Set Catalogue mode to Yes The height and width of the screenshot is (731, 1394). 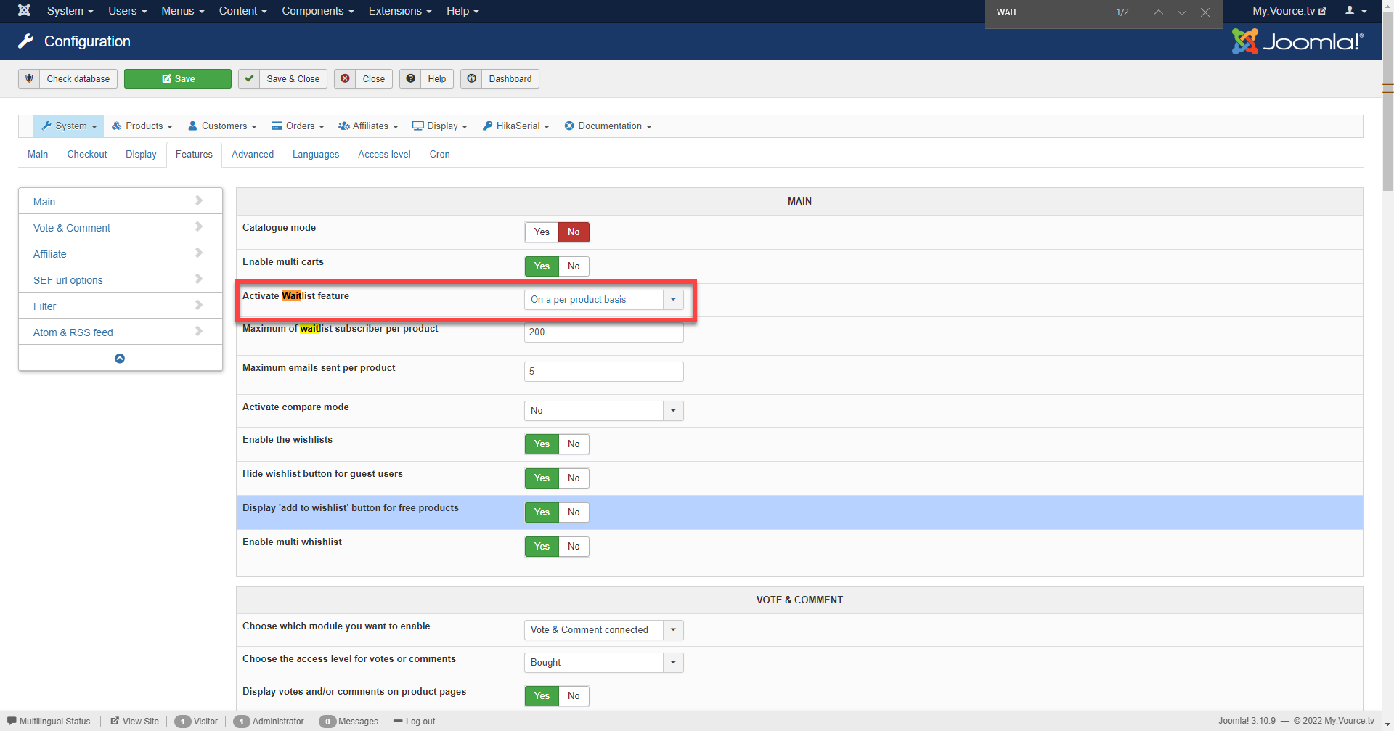pos(542,232)
